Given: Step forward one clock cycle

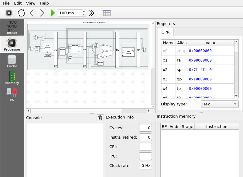Looking at the screenshot, I should point(42,13).
